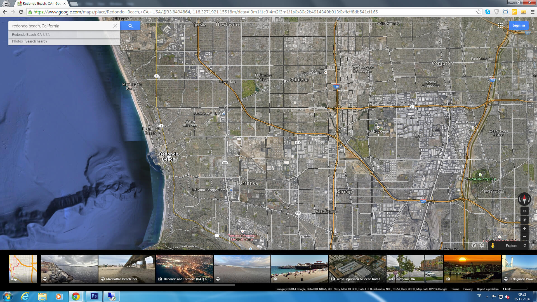This screenshot has height=302, width=537.
Task: Toggle the tilt view button
Action: (x=524, y=211)
